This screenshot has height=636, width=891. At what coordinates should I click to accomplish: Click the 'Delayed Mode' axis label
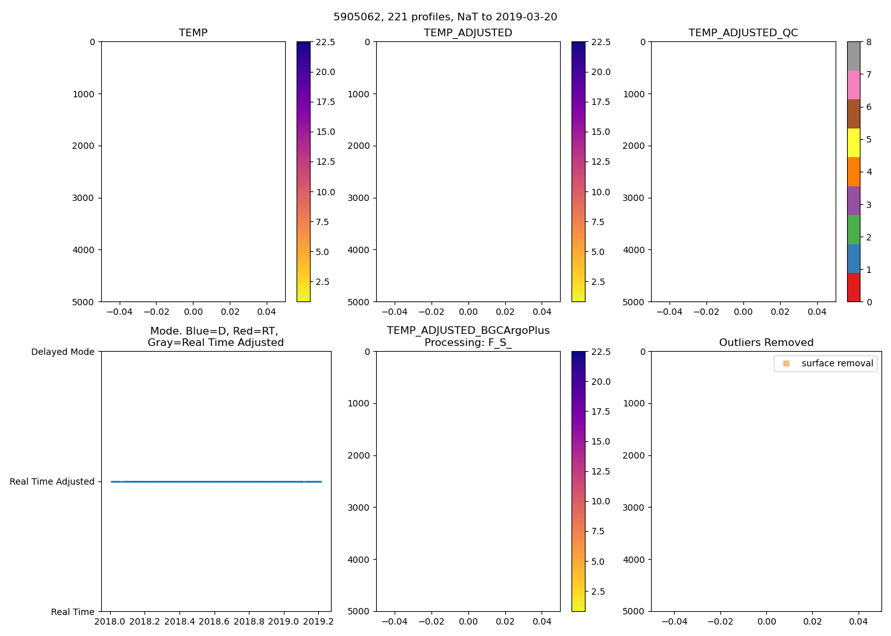(62, 352)
